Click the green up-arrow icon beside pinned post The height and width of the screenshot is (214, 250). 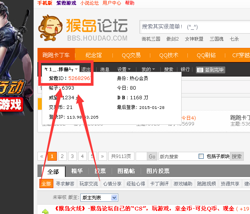coord(45,211)
